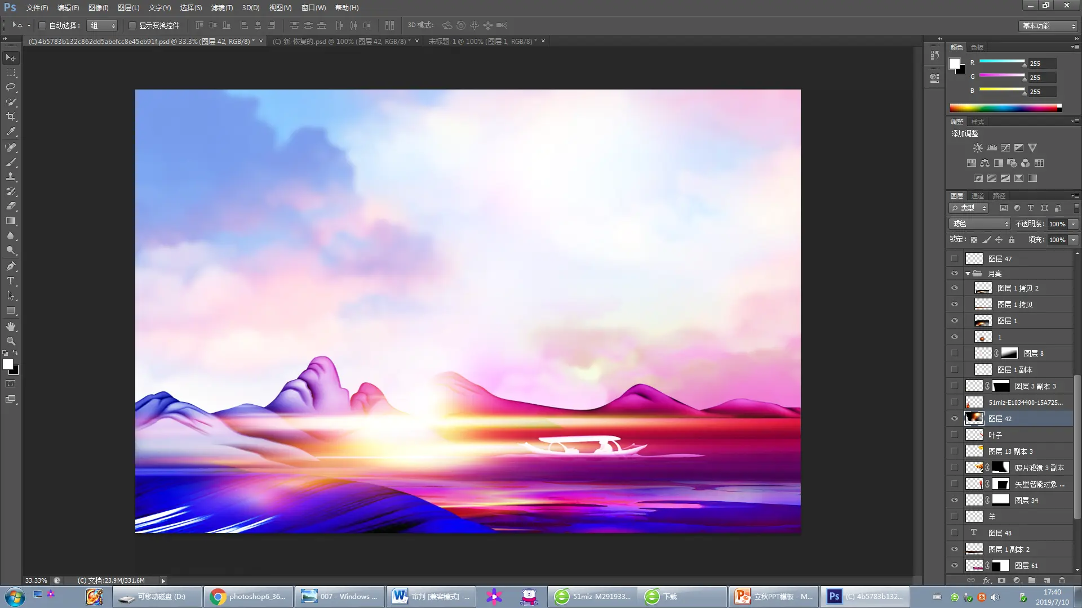The width and height of the screenshot is (1082, 608).
Task: Open the 滤镜(T) menu
Action: (x=221, y=8)
